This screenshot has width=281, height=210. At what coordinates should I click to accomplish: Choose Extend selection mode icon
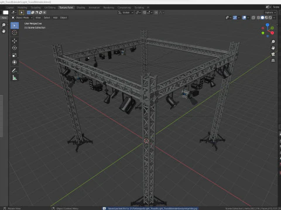[33, 12]
